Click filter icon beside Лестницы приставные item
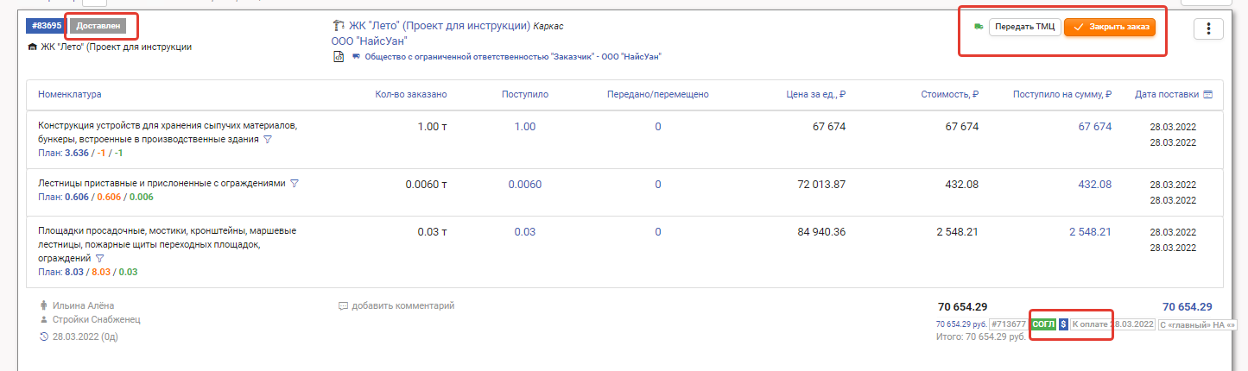The width and height of the screenshot is (1248, 371). (295, 184)
